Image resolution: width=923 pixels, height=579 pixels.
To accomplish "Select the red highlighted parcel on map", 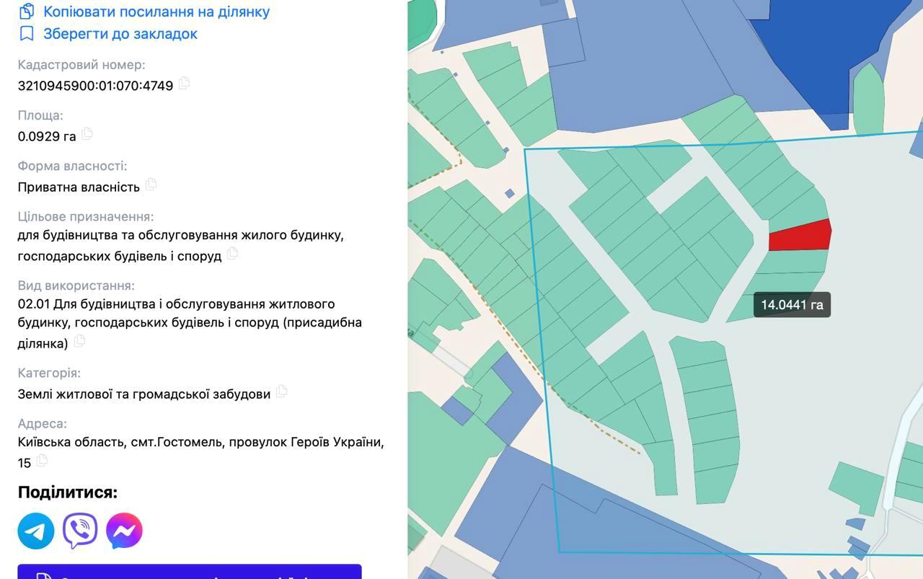I will click(x=799, y=236).
